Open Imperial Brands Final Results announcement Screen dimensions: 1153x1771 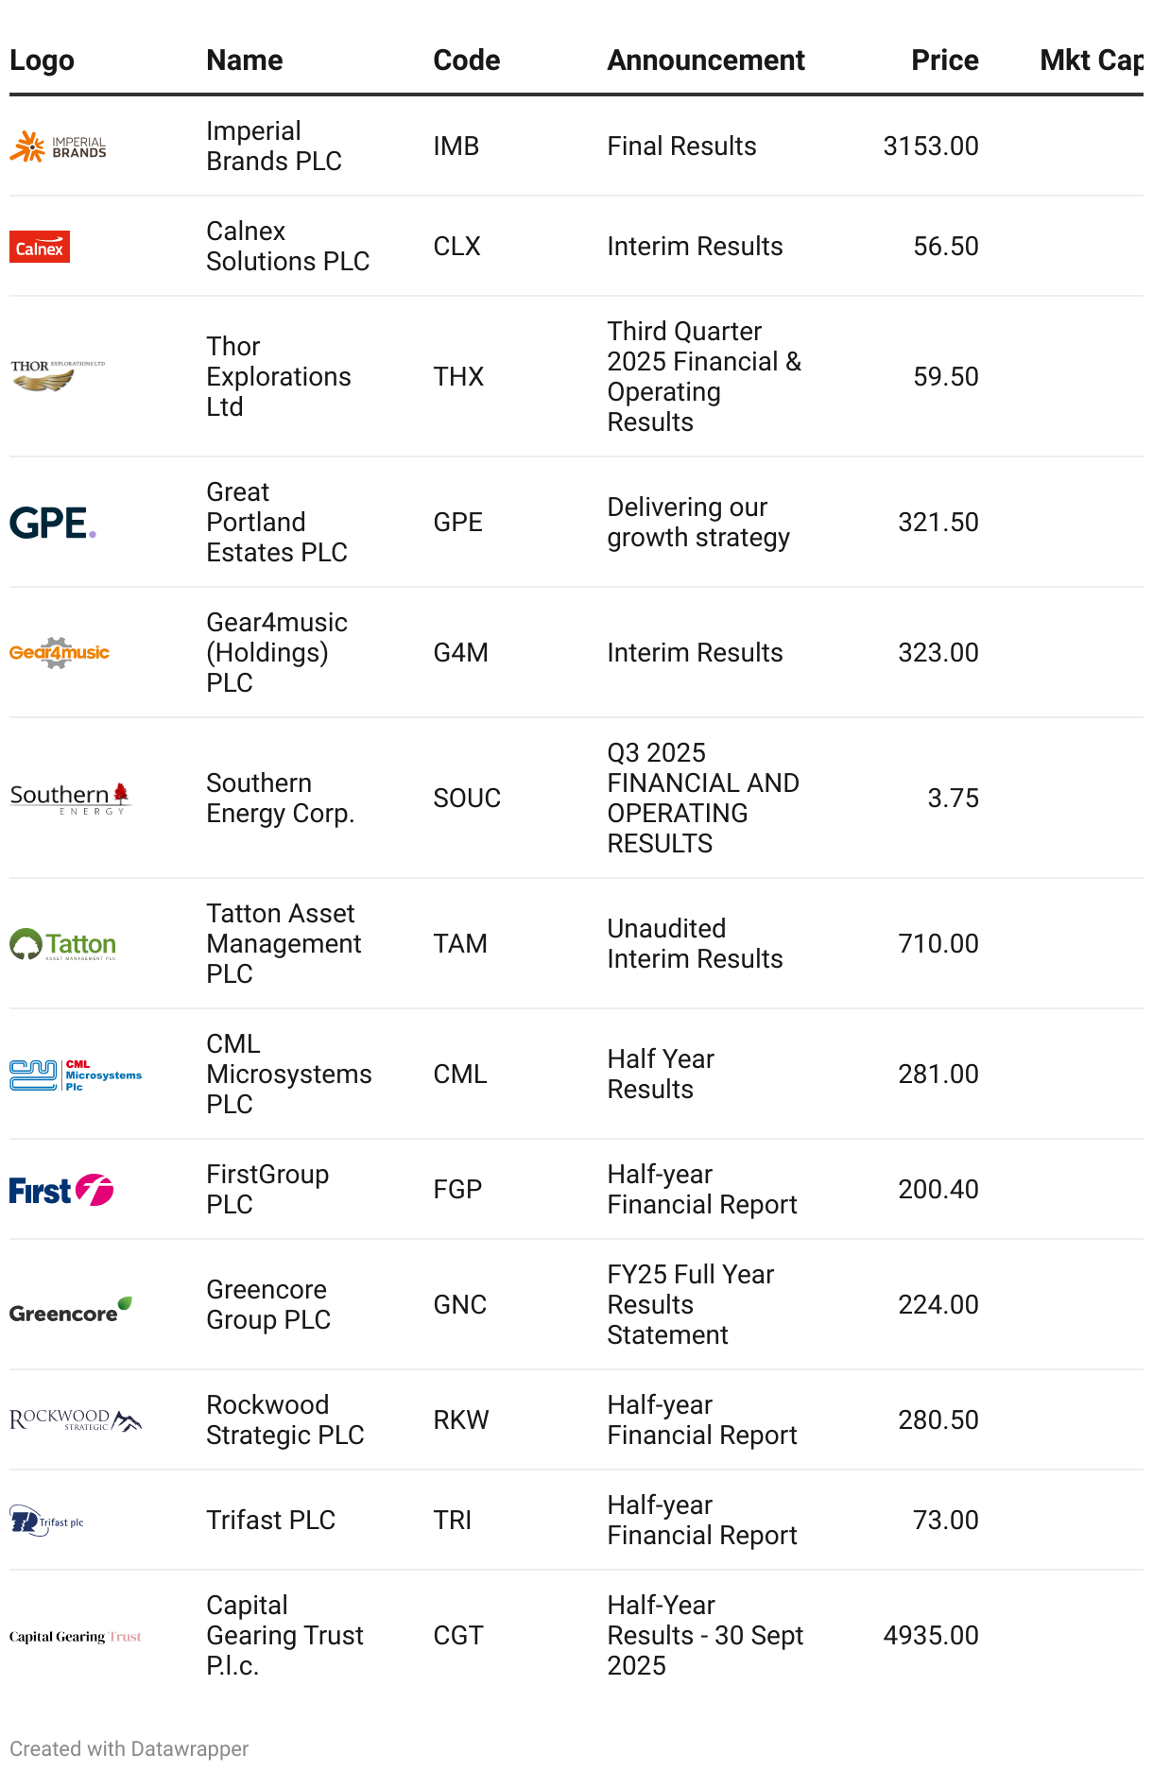[x=681, y=146]
